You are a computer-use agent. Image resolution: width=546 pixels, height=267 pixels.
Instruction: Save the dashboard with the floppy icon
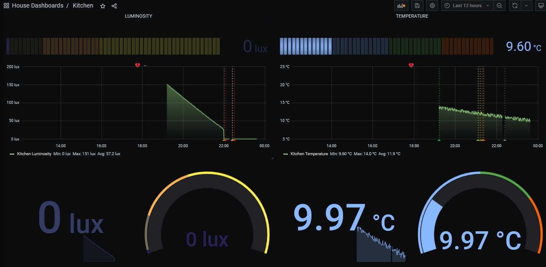click(417, 6)
